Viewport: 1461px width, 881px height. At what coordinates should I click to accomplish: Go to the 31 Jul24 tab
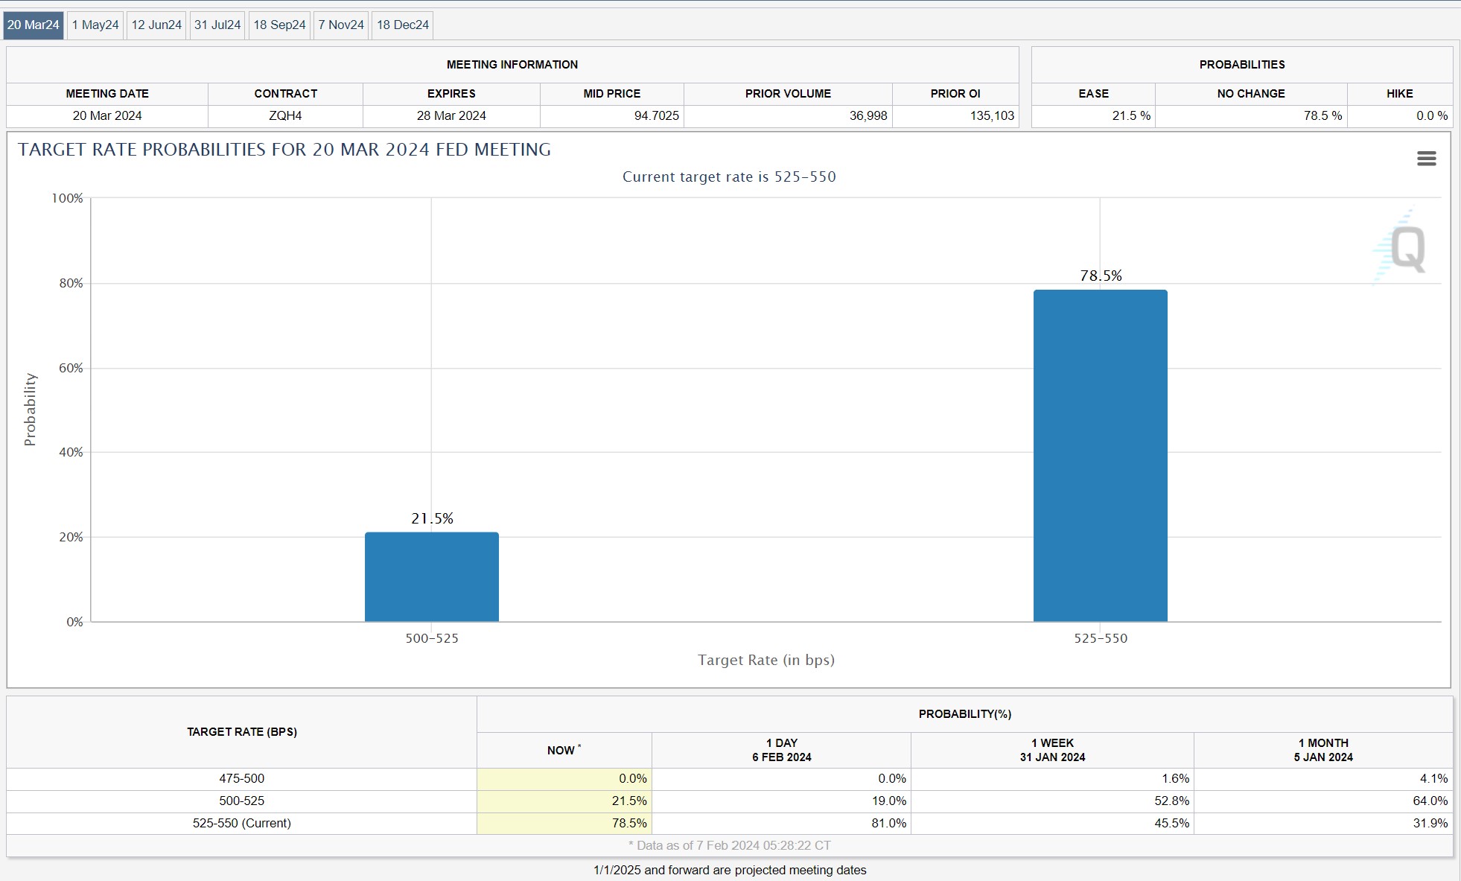tap(217, 25)
